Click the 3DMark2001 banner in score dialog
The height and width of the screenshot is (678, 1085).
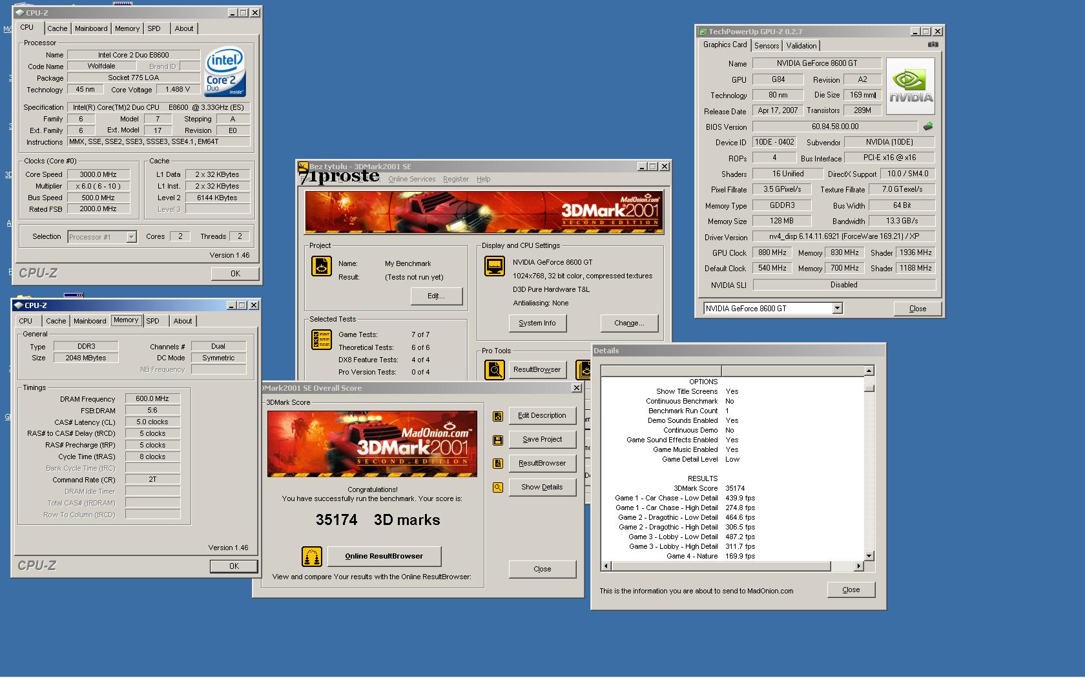(372, 444)
